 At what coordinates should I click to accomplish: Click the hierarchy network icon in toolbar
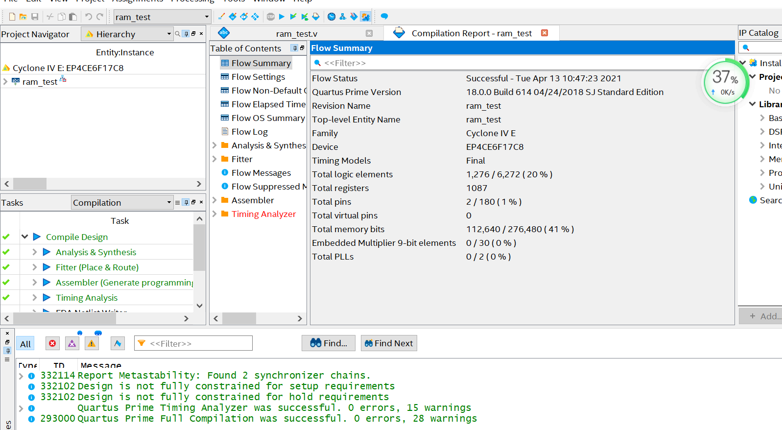tap(343, 17)
